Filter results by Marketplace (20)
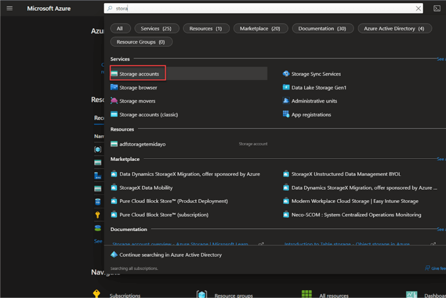 (x=260, y=29)
